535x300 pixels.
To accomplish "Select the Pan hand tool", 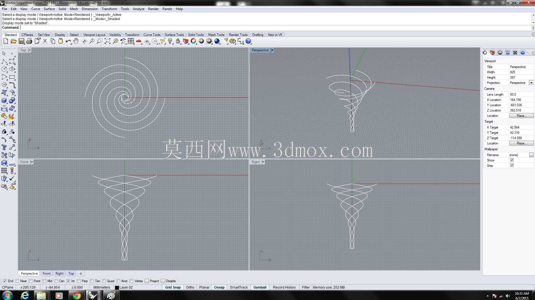I will [76, 41].
